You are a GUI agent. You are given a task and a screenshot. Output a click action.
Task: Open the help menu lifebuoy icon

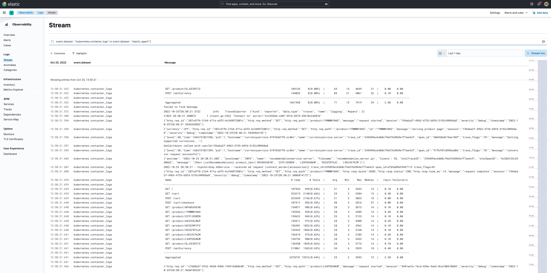tap(532, 4)
